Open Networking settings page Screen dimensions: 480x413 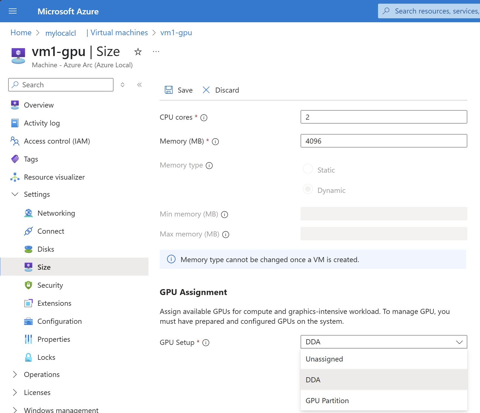56,213
